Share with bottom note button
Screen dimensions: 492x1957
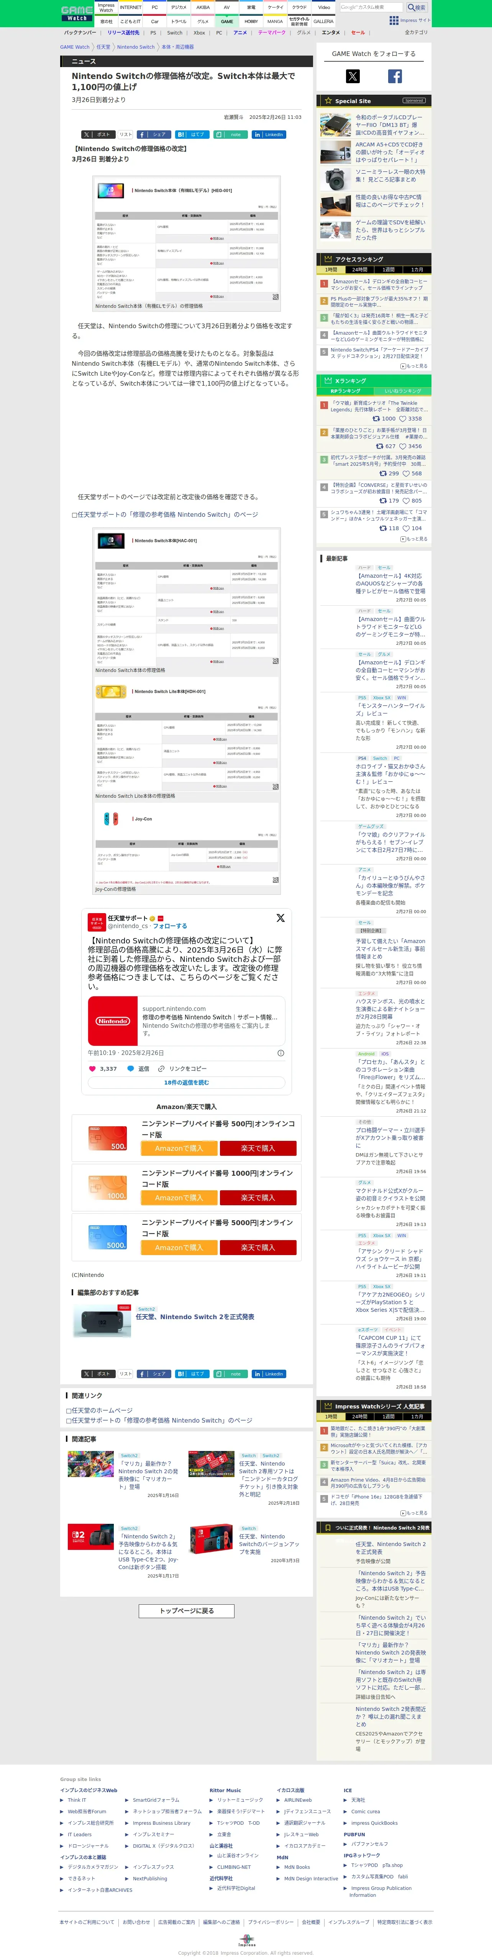coord(230,1374)
